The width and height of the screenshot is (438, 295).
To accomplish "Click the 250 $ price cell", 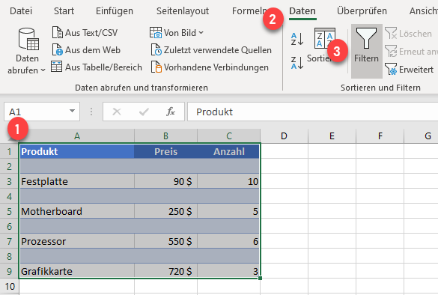I will (165, 211).
